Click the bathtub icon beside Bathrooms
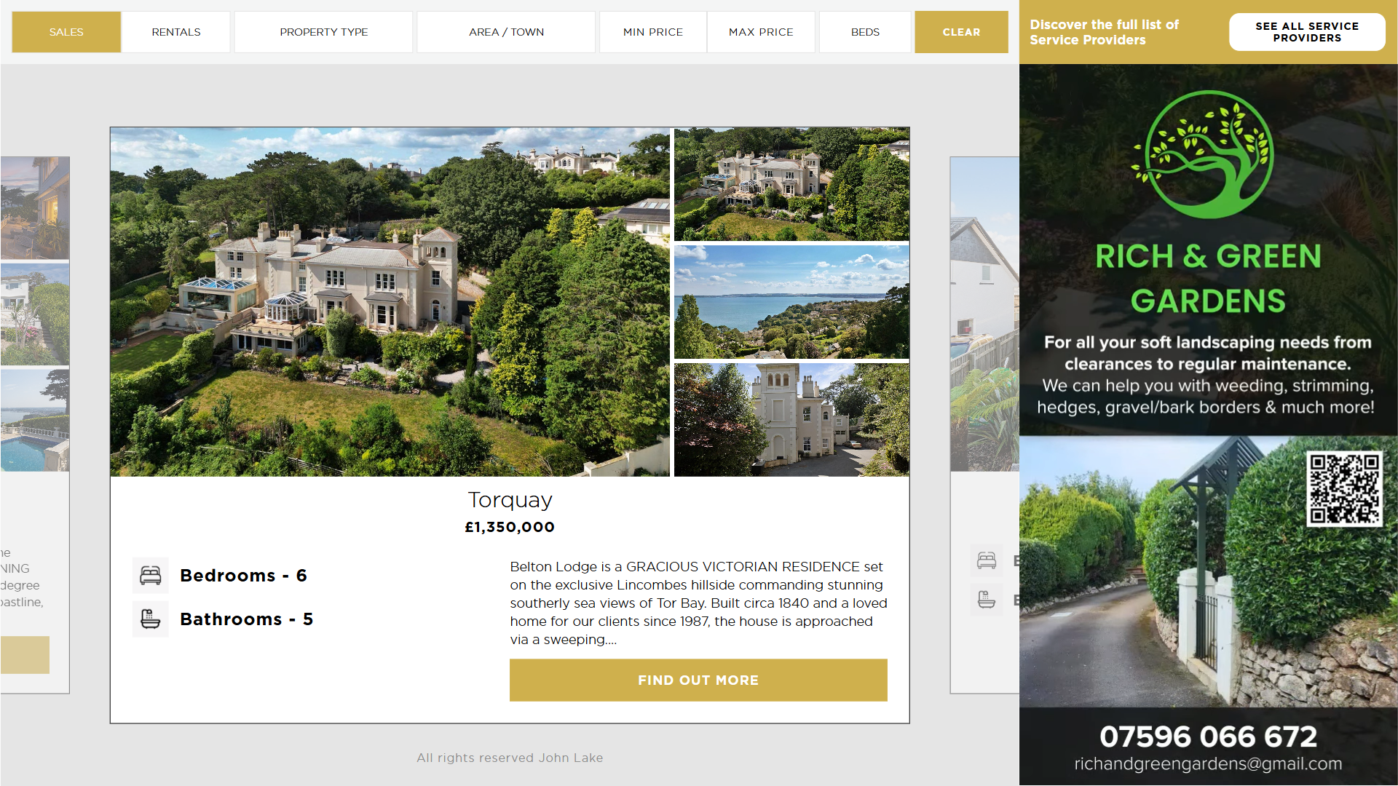This screenshot has height=786, width=1398. pos(151,619)
